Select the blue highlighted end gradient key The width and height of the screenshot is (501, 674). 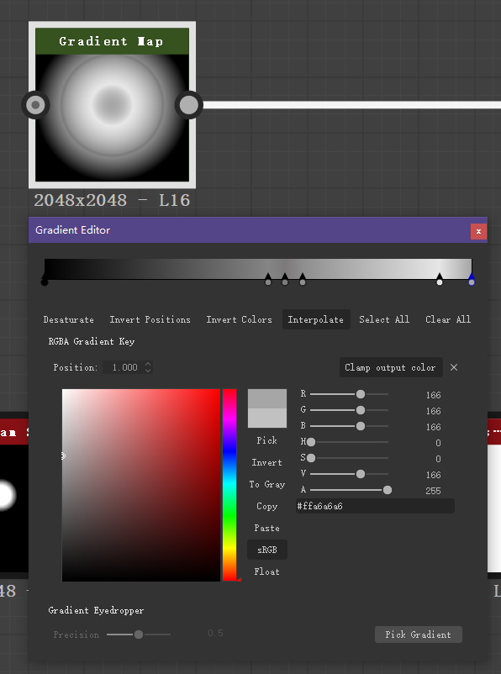[x=472, y=279]
